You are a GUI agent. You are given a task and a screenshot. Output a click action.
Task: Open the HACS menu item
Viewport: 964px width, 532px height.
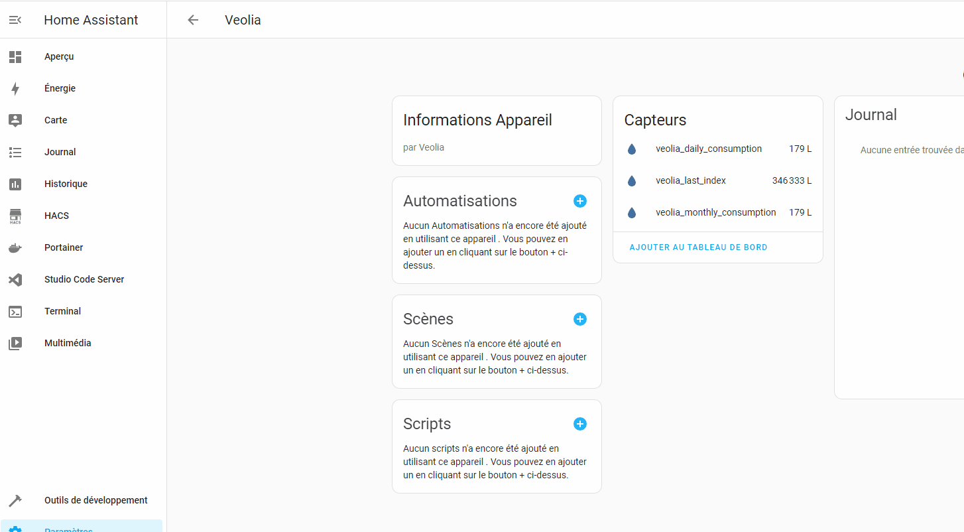82,216
